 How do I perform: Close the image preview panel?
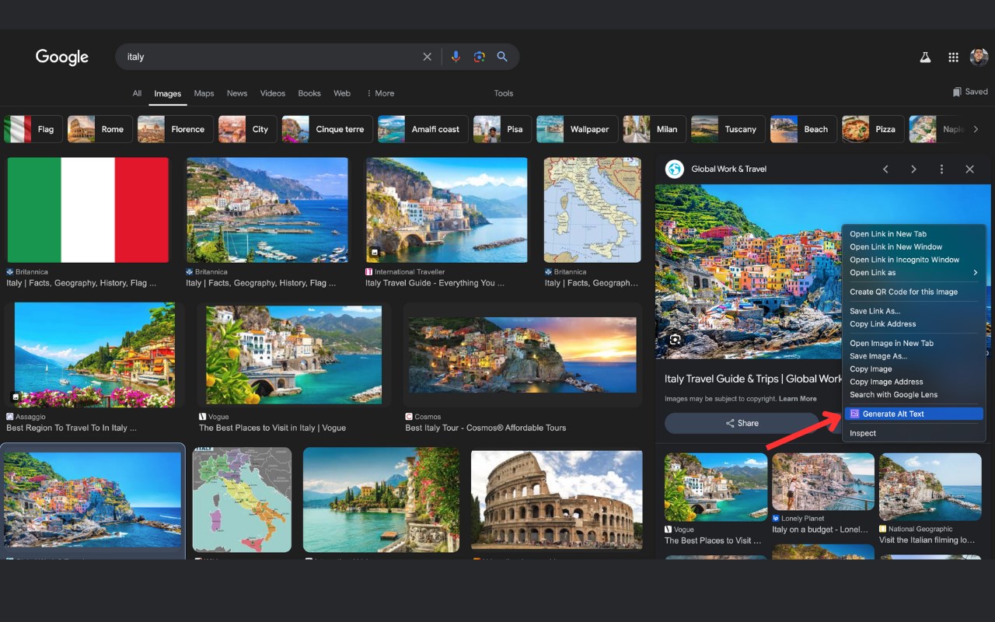(969, 169)
